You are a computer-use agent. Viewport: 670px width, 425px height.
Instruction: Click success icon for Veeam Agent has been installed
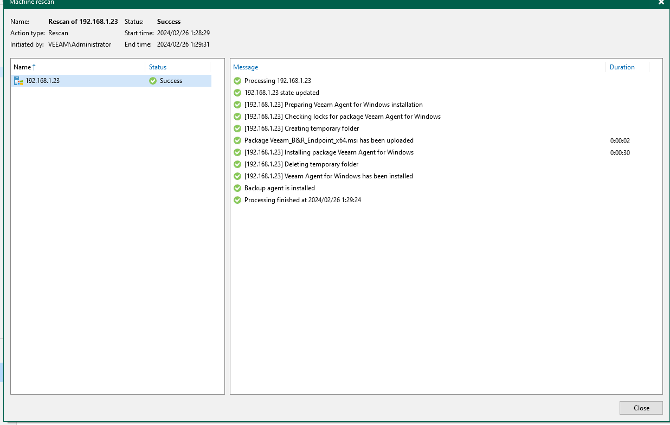pyautogui.click(x=237, y=176)
